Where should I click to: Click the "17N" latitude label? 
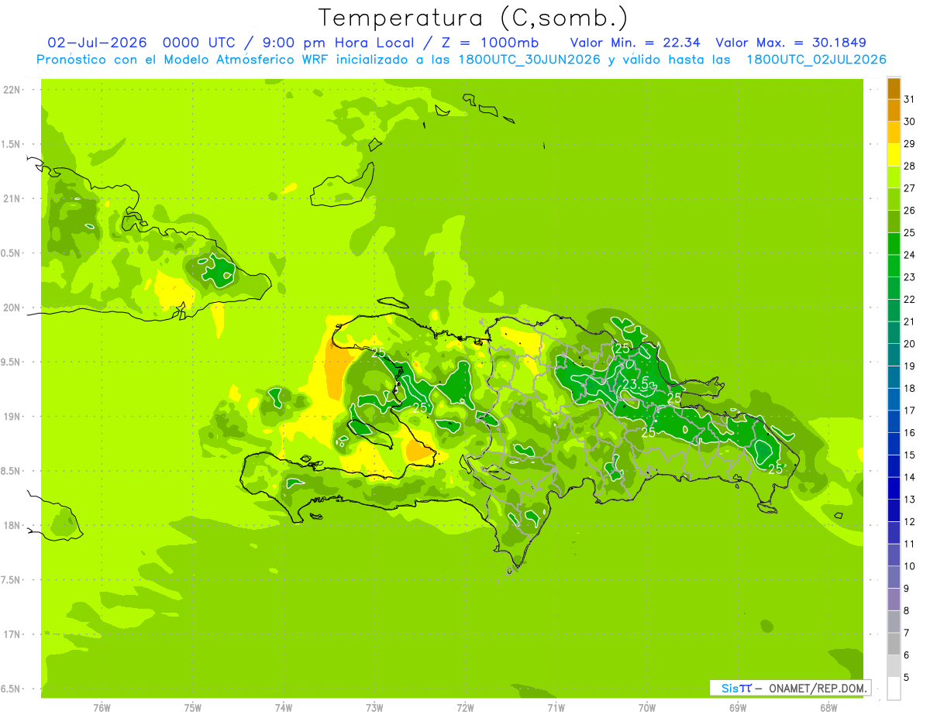12,634
